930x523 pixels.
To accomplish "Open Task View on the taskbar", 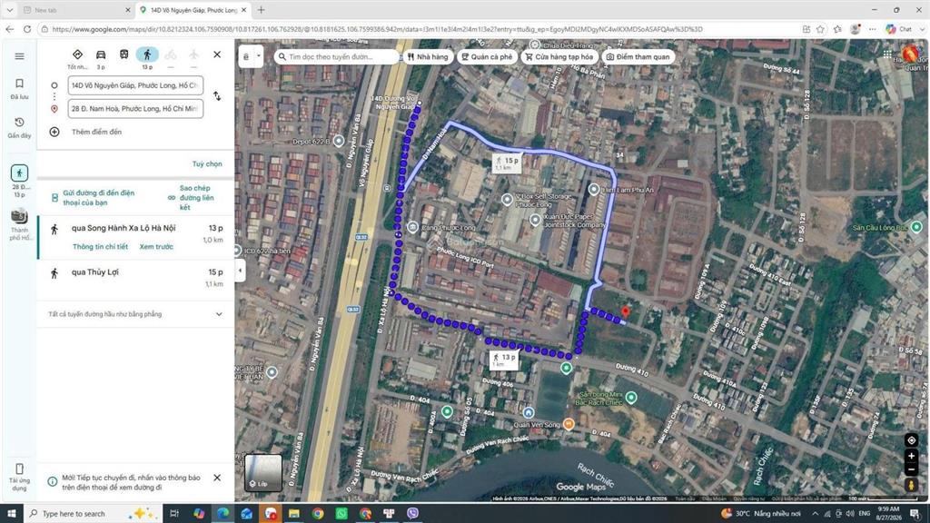I will coord(174,514).
